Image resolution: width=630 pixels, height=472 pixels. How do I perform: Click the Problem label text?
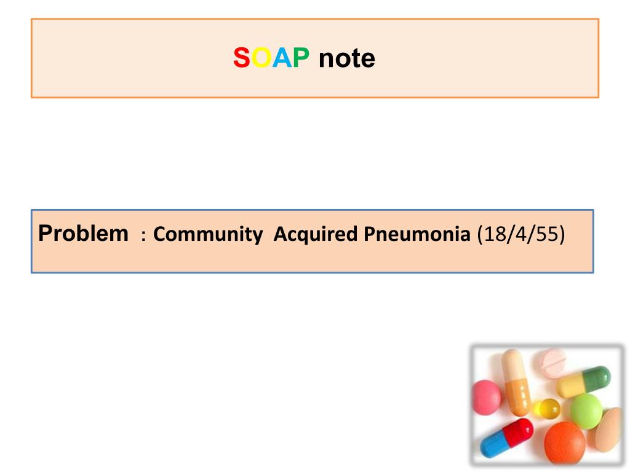[x=83, y=234]
